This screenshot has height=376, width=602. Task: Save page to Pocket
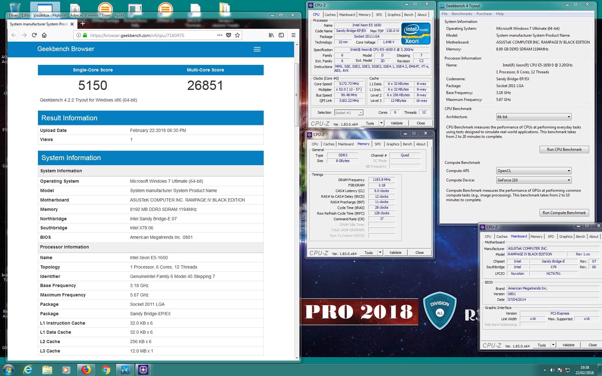(229, 35)
